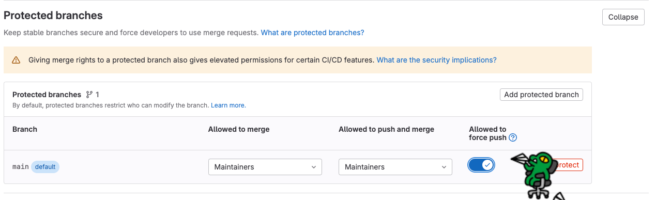The width and height of the screenshot is (656, 200).
Task: Collapse the Protected branches section
Action: point(623,17)
